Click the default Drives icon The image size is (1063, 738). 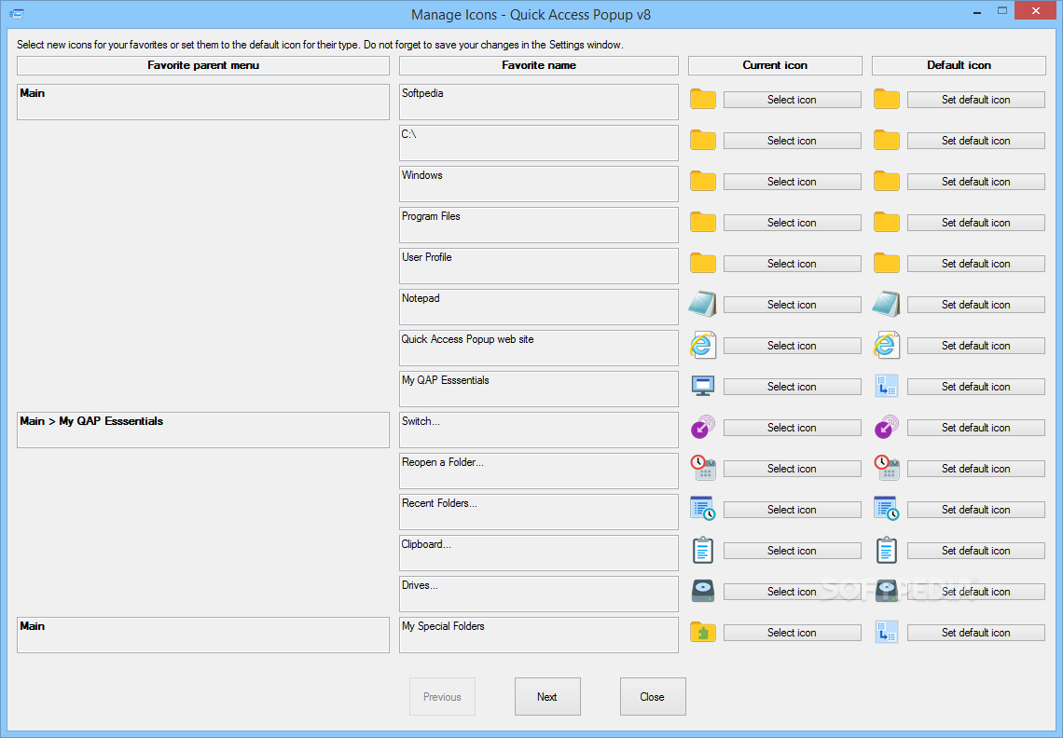pyautogui.click(x=887, y=591)
